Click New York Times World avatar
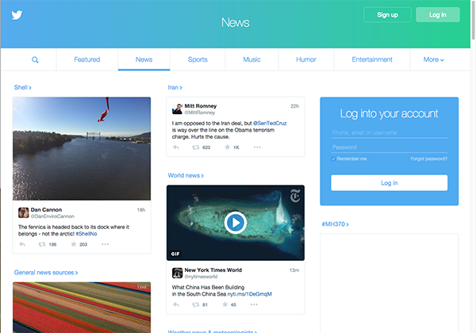The image size is (476, 333). (x=177, y=273)
